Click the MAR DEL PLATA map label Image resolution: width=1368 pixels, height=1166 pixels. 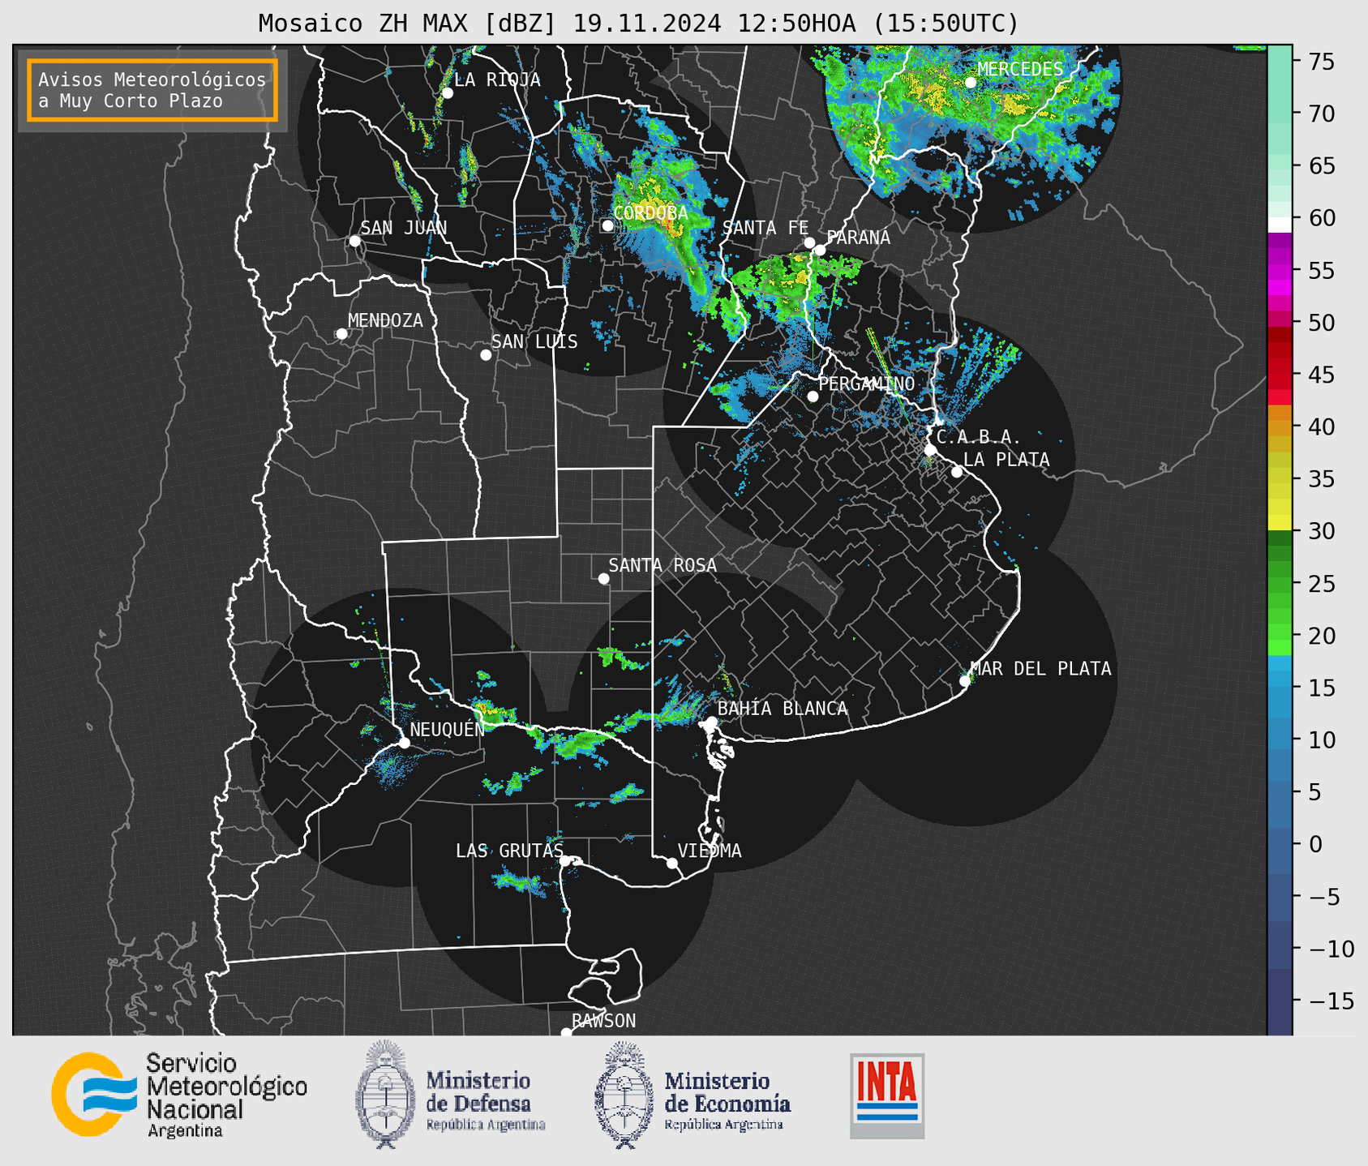tap(1041, 669)
